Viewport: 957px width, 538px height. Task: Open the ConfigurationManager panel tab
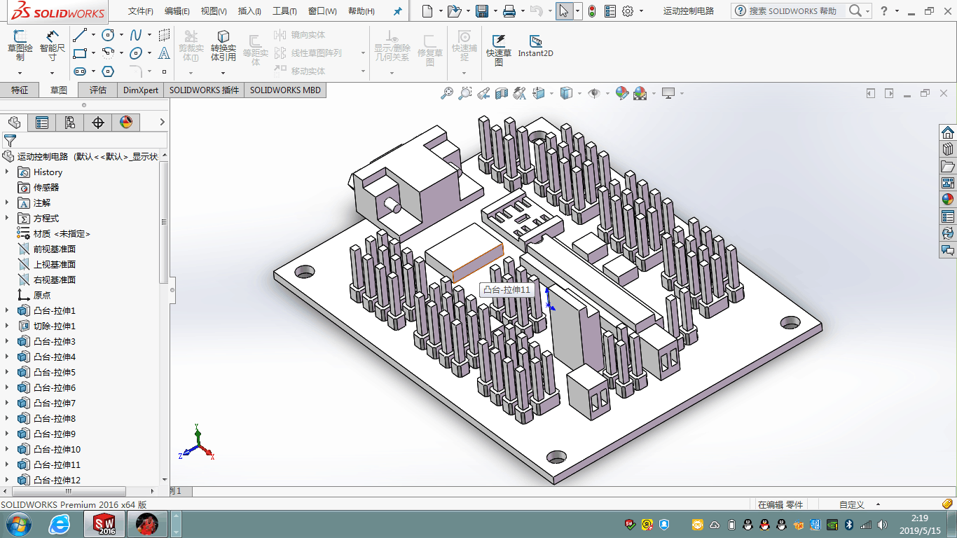pos(70,123)
